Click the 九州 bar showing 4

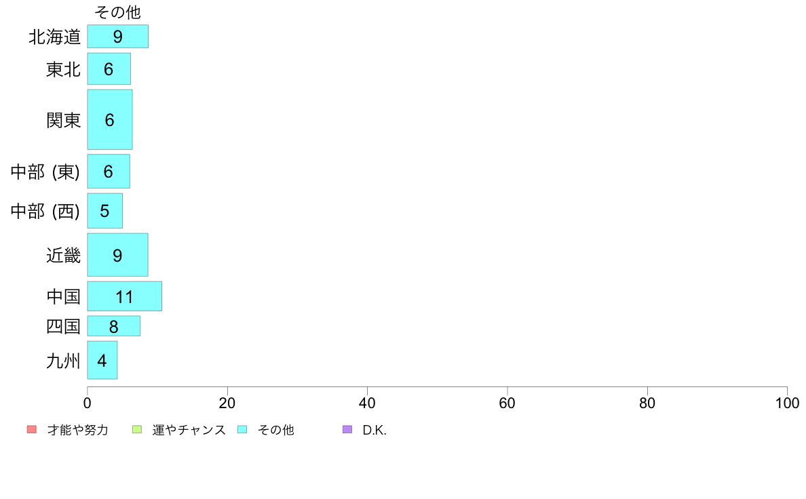[102, 360]
